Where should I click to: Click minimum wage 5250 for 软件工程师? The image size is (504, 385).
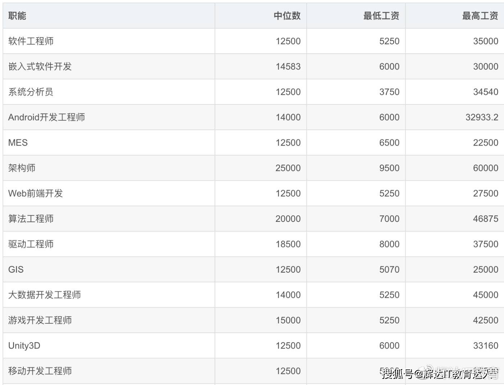coord(389,41)
